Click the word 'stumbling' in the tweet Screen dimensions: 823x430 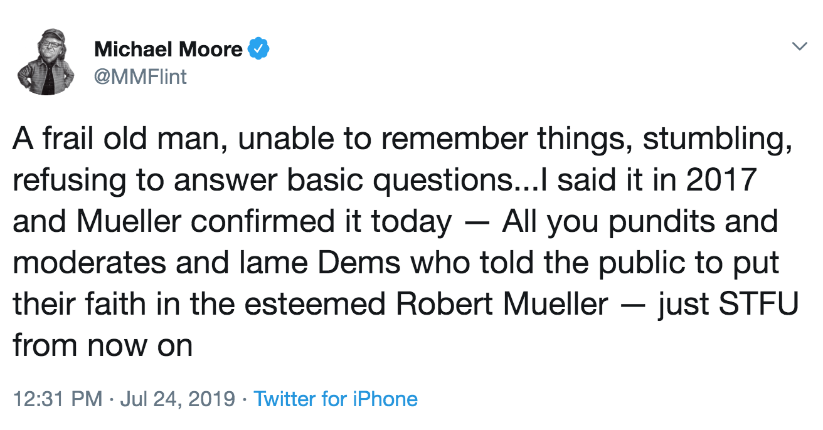(x=715, y=140)
